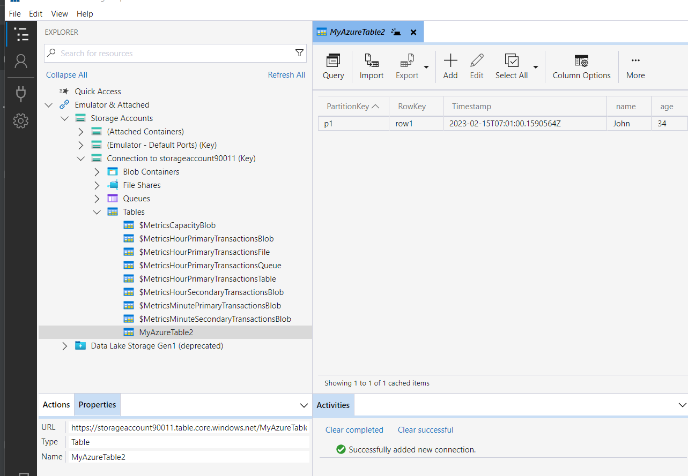
Task: Select $MetricsHourPrimaryTransactionsBlob table
Action: click(x=206, y=239)
